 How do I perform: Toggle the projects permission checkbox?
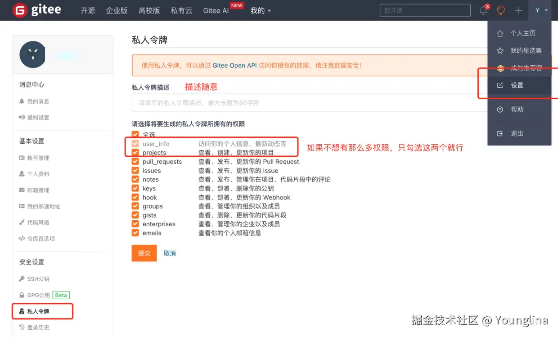(135, 153)
